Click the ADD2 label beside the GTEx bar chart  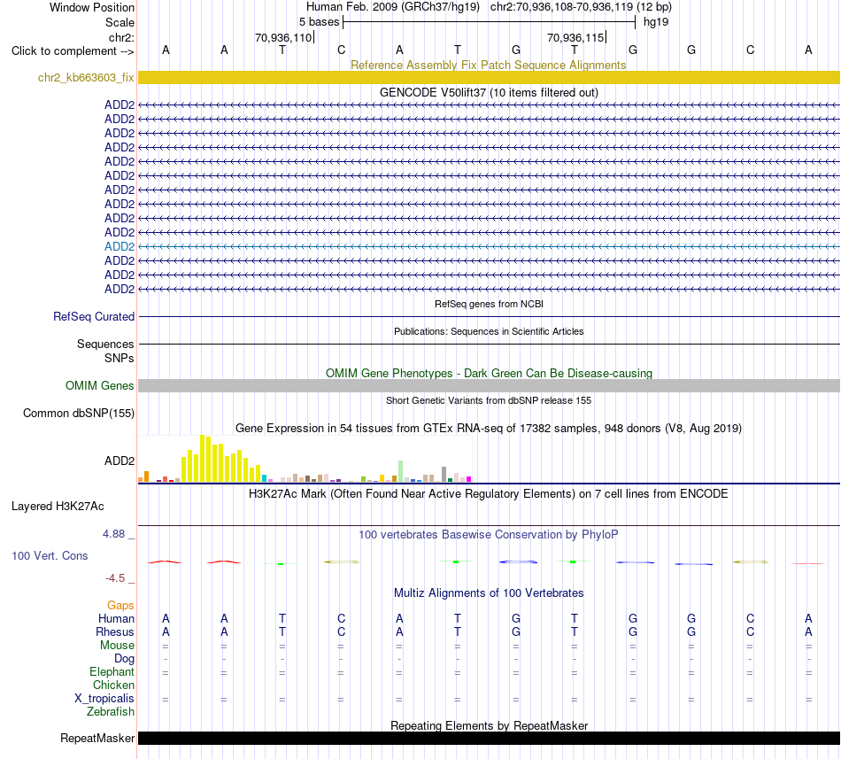(120, 461)
